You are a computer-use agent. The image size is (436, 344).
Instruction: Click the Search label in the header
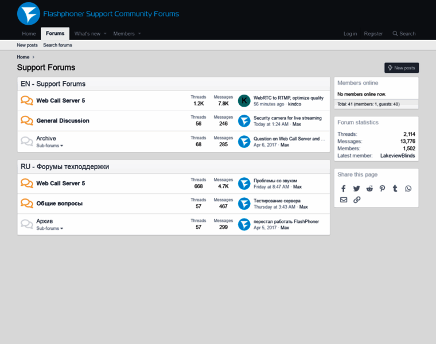point(407,34)
